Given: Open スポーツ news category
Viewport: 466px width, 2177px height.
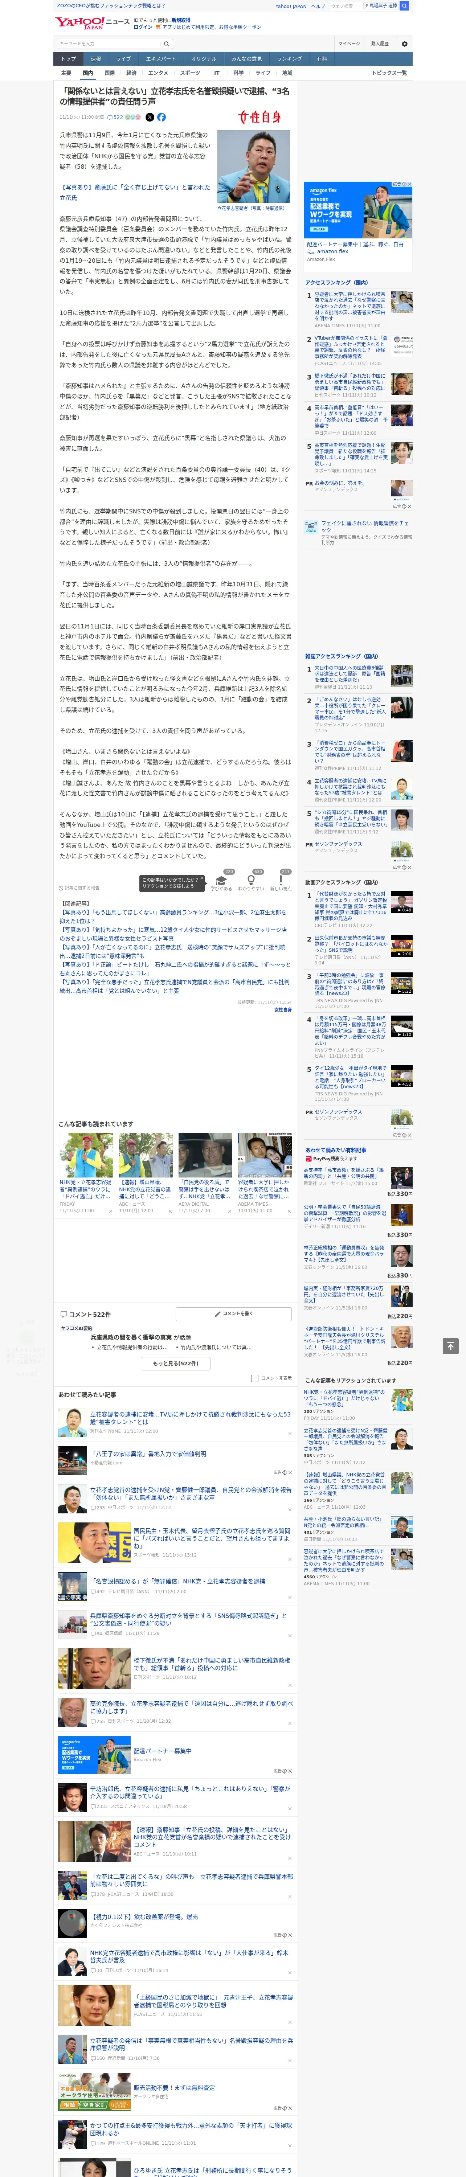Looking at the screenshot, I should point(190,73).
